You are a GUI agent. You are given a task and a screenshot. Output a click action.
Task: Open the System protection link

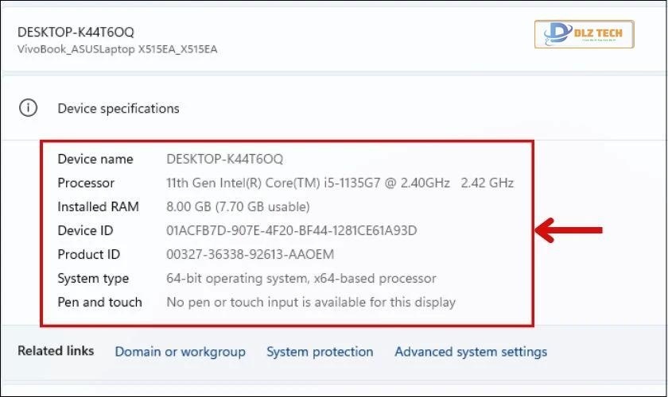(320, 351)
